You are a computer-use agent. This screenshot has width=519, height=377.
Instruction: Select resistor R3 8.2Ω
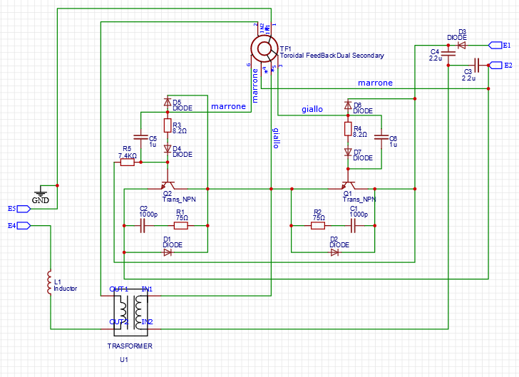coord(168,125)
